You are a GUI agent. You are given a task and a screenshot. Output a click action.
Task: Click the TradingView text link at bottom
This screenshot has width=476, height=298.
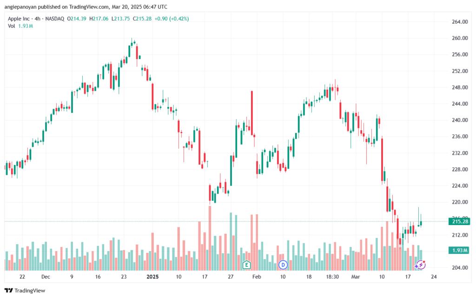click(x=30, y=291)
